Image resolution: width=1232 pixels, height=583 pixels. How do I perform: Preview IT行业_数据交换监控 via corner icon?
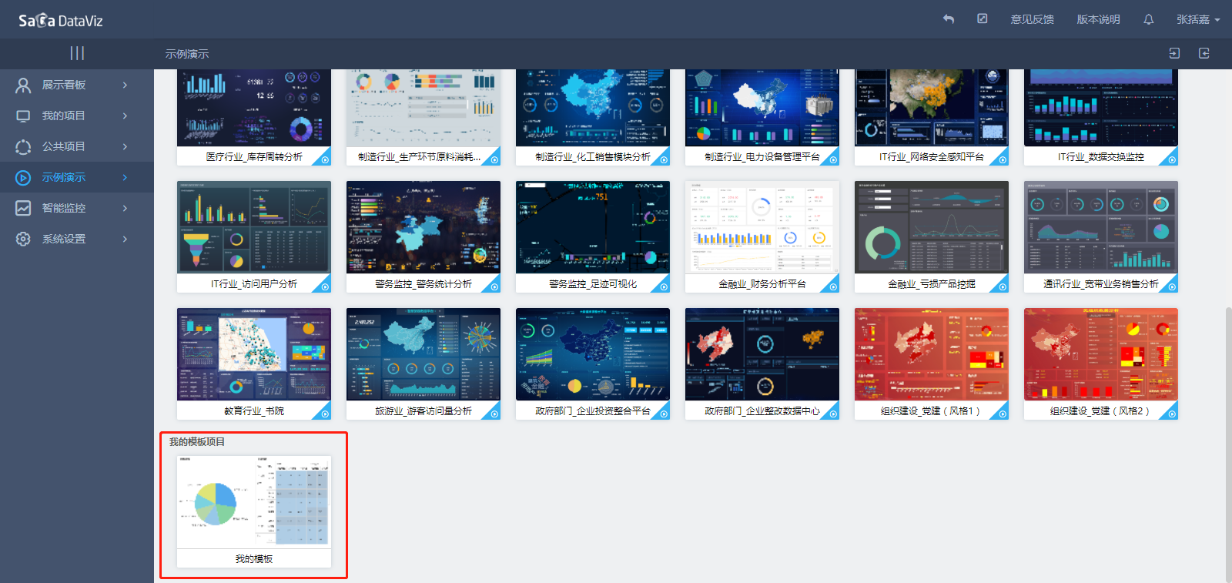click(1172, 159)
